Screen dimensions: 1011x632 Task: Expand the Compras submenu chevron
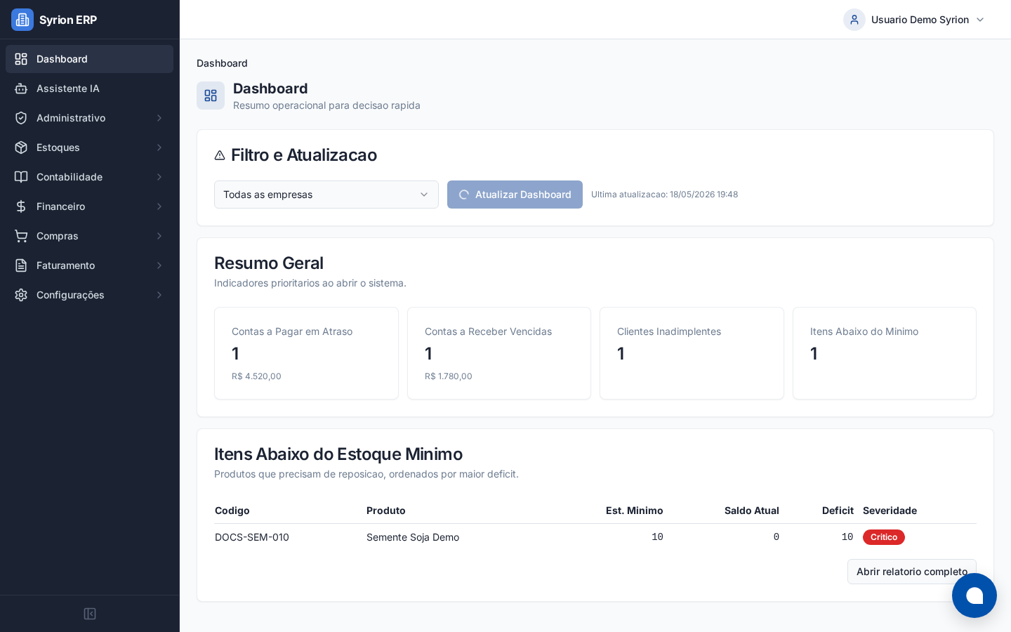coord(159,236)
